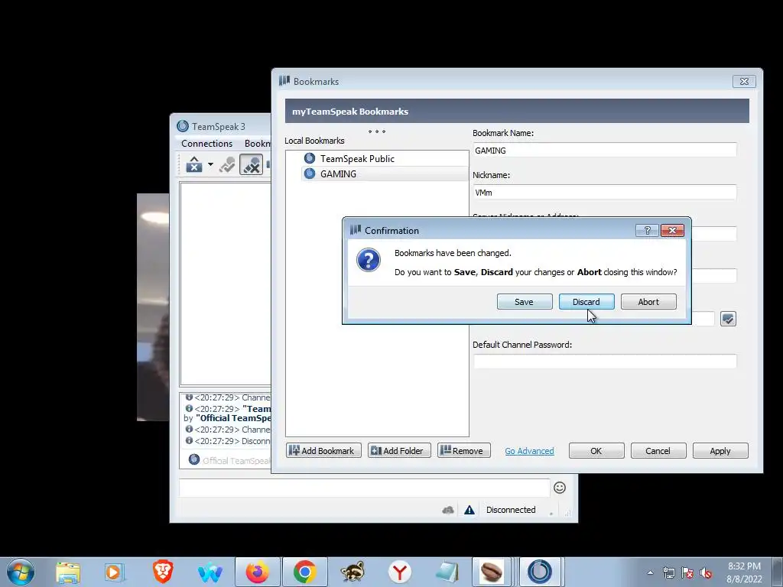The image size is (783, 587).
Task: Select the GAMING bookmark entry
Action: (338, 174)
